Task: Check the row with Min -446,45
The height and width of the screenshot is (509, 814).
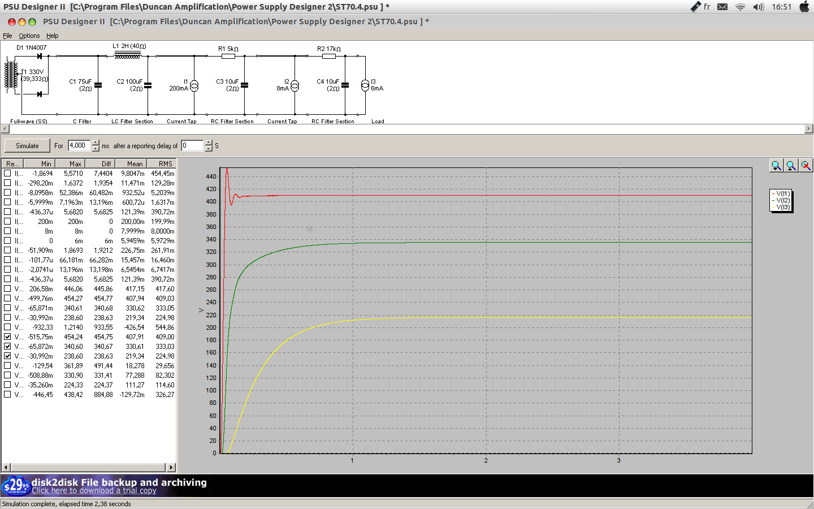Action: click(7, 394)
